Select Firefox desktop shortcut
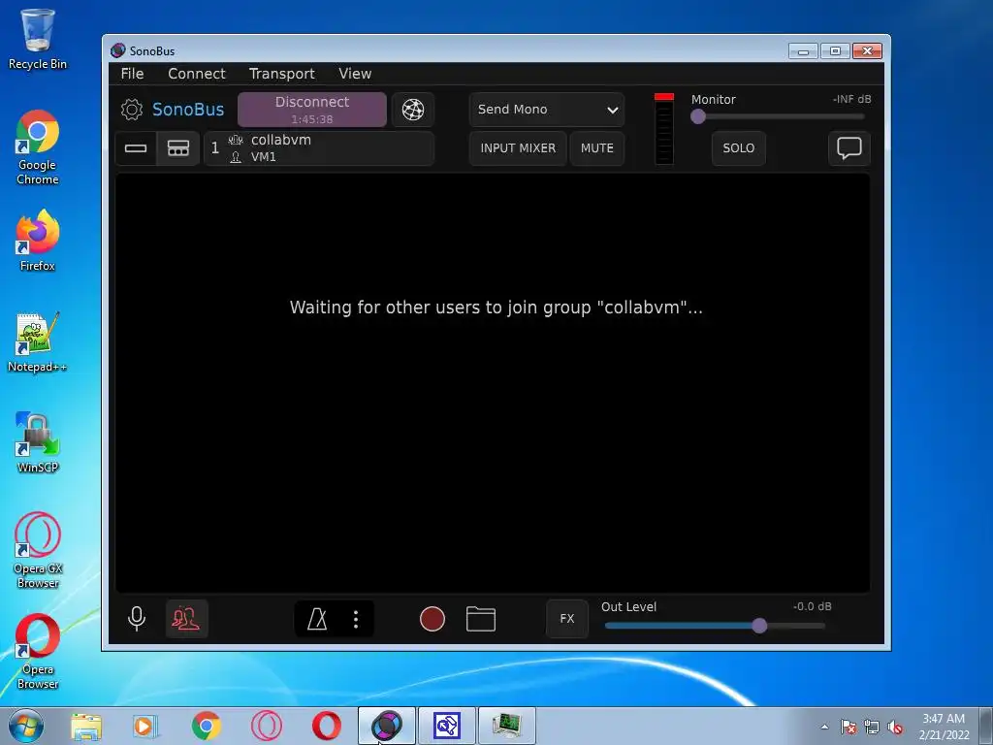Screen dimensions: 993x745 (38, 241)
